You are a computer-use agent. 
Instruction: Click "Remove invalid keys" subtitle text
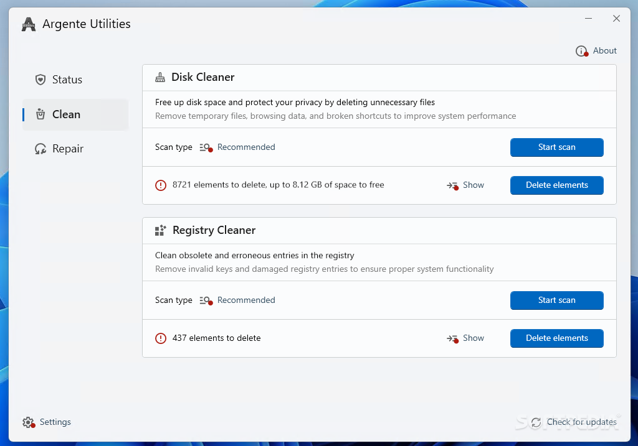(x=324, y=269)
